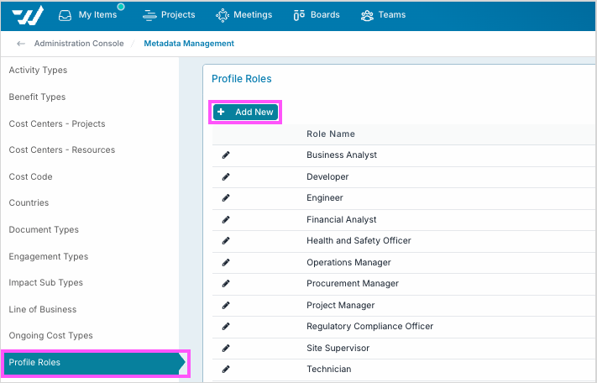
Task: Switch to the Boards section
Action: (x=317, y=15)
